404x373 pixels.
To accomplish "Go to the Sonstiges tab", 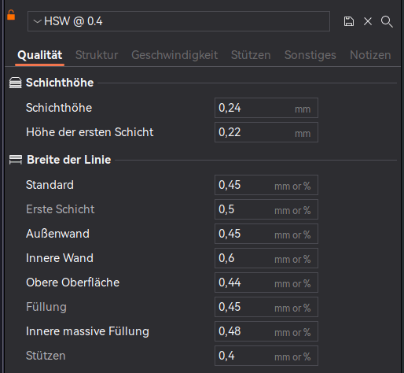I will 310,55.
